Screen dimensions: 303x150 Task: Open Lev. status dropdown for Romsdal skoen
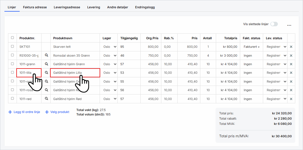(276, 56)
